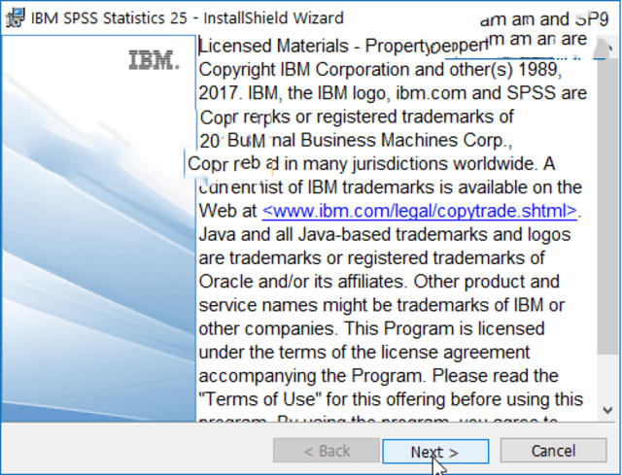
Task: Click the text 'Copyright IBM Corporation and other(s) 1989,'
Action: [380, 70]
